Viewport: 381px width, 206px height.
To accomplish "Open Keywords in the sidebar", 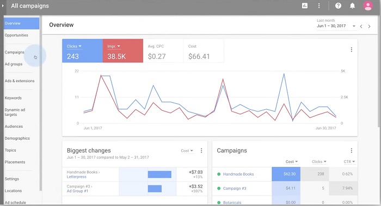I will tap(13, 98).
